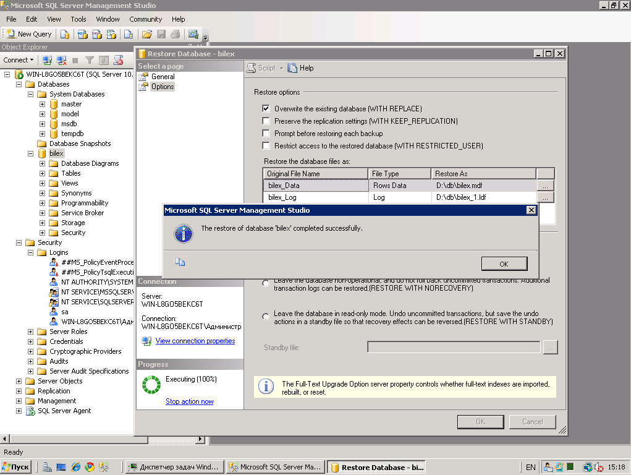
Task: Click the Script icon in Restore Database dialog
Action: click(x=251, y=68)
